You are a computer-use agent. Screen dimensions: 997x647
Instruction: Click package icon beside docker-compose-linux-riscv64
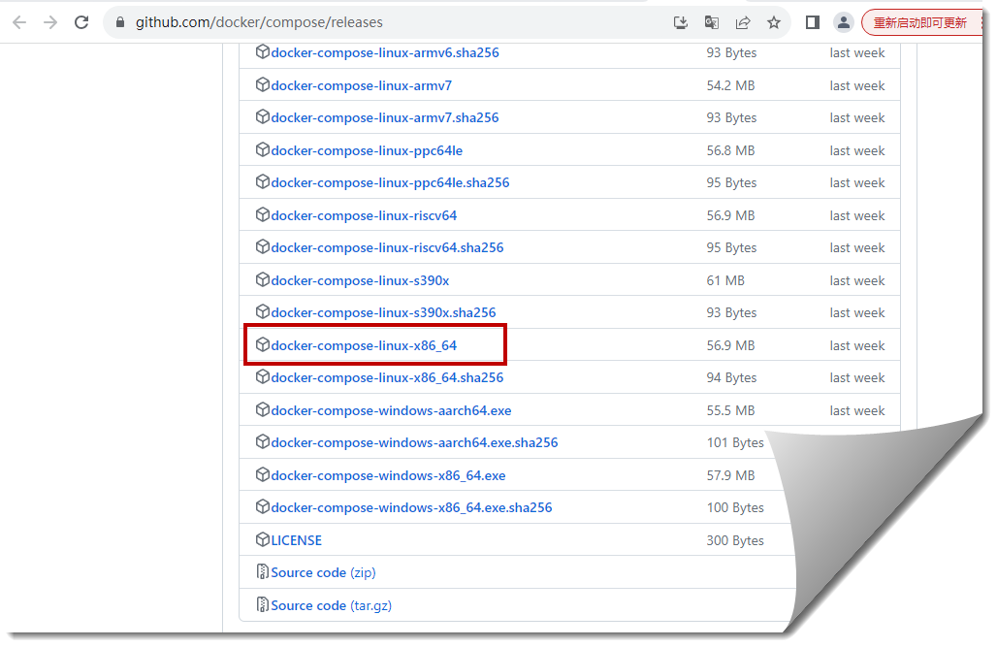point(263,214)
